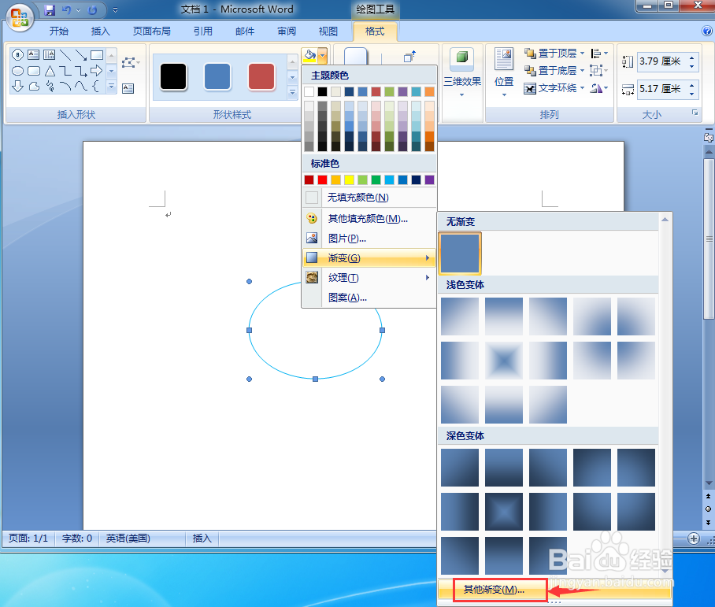This screenshot has height=607, width=715.
Task: Decrease shape width with down stepper
Action: tap(692, 93)
